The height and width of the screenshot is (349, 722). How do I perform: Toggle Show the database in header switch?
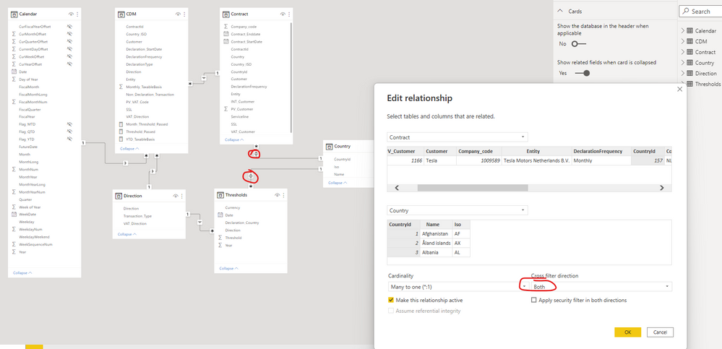[580, 44]
